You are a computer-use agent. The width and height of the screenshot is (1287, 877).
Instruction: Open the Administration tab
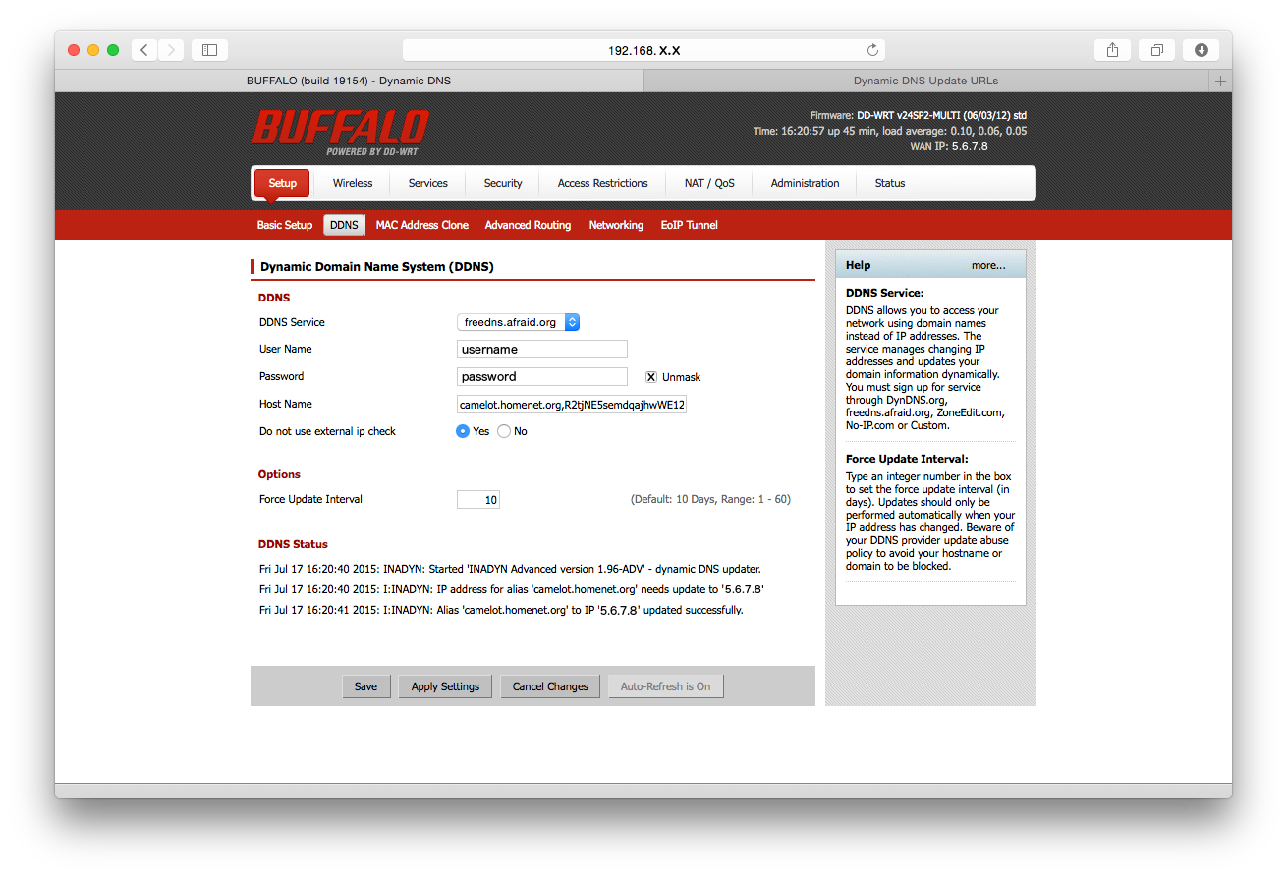805,183
